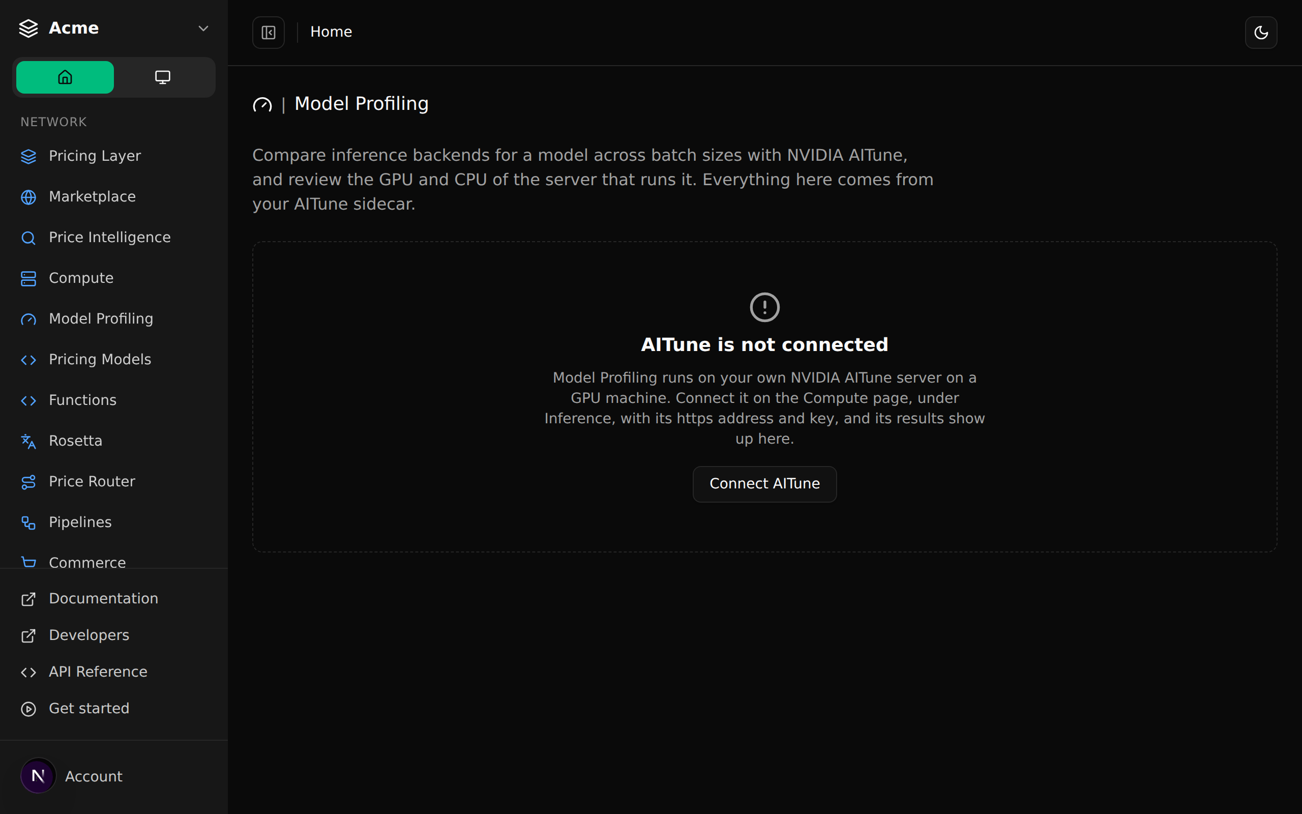Click the Price Router route icon
Viewport: 1302px width, 814px height.
[x=28, y=482]
